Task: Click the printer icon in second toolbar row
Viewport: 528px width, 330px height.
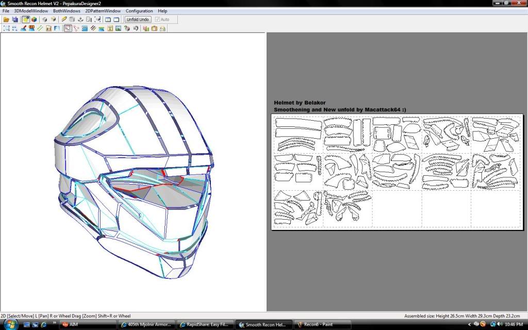Action: tap(162, 28)
